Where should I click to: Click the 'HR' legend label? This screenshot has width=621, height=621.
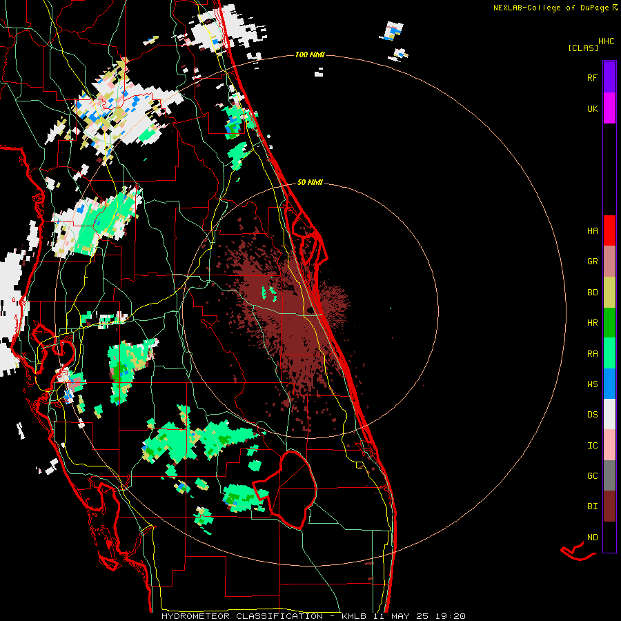coord(592,323)
